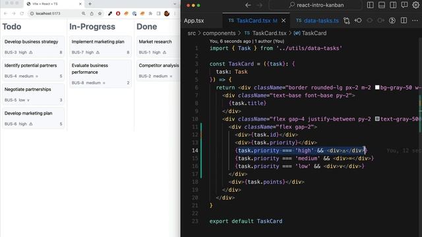Click the Develop marketing plan card

point(34,118)
